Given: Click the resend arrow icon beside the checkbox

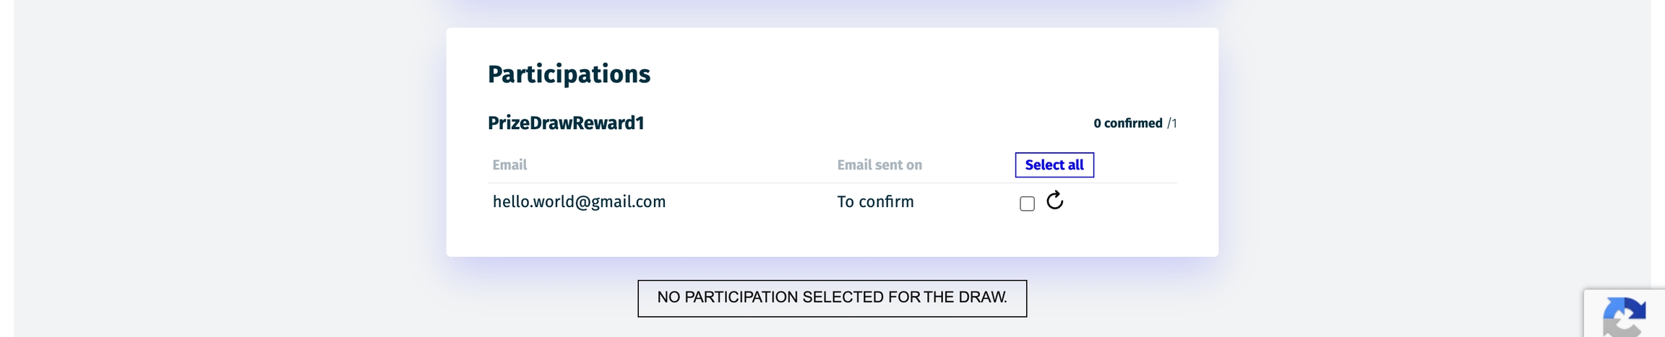Looking at the screenshot, I should click(x=1054, y=200).
